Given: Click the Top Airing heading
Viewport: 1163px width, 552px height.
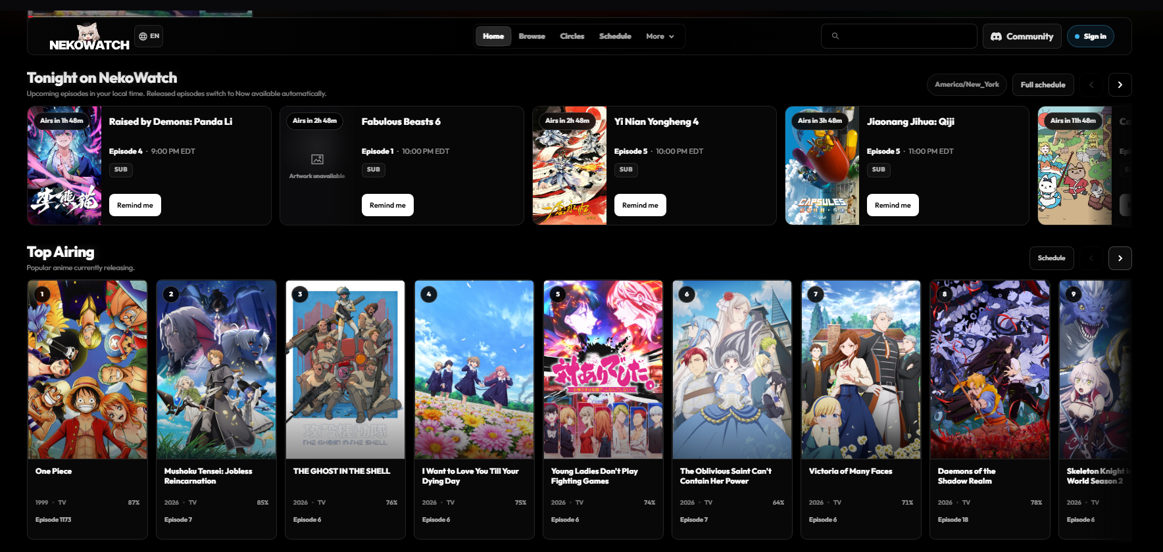Looking at the screenshot, I should click(x=61, y=252).
